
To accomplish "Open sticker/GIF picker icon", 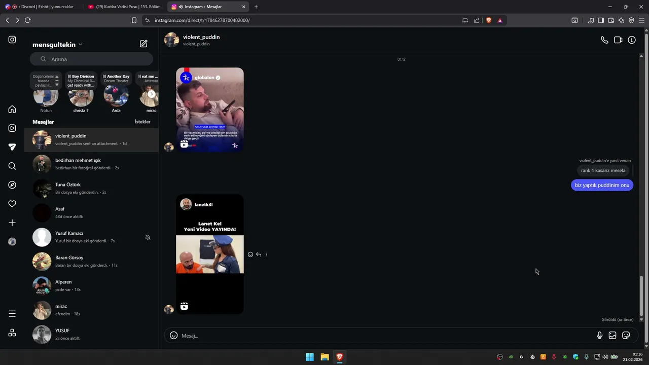I will point(626,336).
